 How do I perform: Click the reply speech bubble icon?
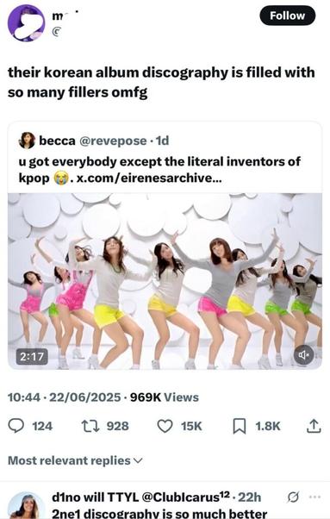pyautogui.click(x=16, y=426)
